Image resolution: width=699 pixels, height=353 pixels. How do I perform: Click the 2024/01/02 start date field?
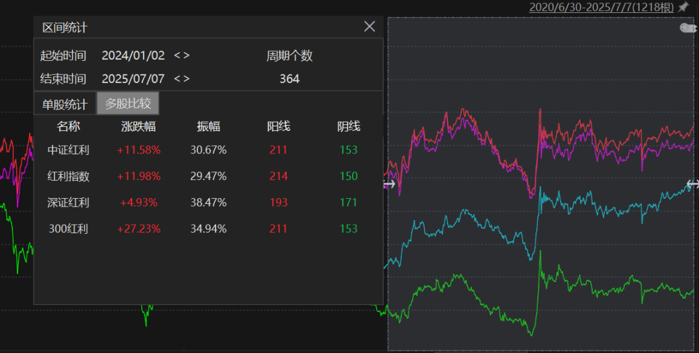[x=133, y=56]
